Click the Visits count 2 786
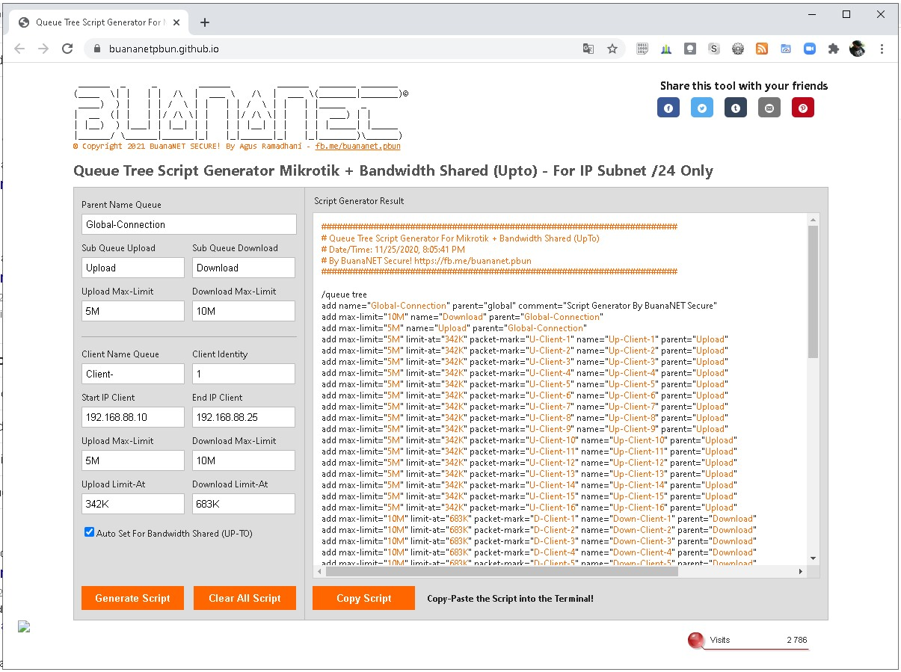Viewport: 901px width, 672px height. 796,640
